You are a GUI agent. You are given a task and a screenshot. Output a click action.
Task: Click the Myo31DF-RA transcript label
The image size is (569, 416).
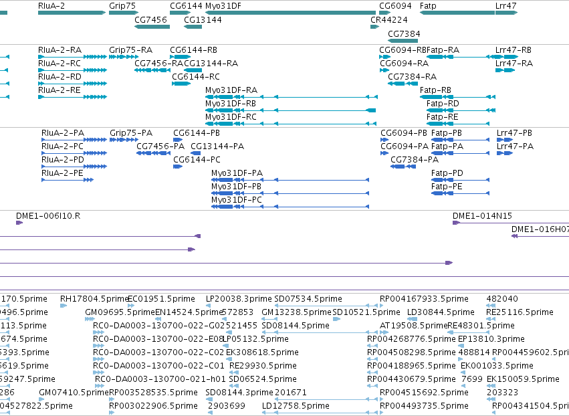tap(231, 90)
